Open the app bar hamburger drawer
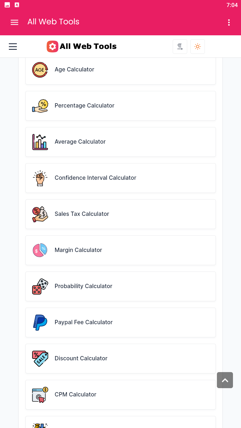Screen dimensions: 241x428 (x=14, y=22)
